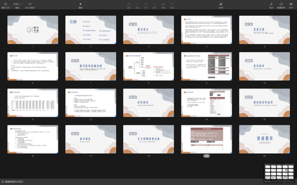Open the 形狀 shapes icon
Screen dimensions: 297x185
154,4
